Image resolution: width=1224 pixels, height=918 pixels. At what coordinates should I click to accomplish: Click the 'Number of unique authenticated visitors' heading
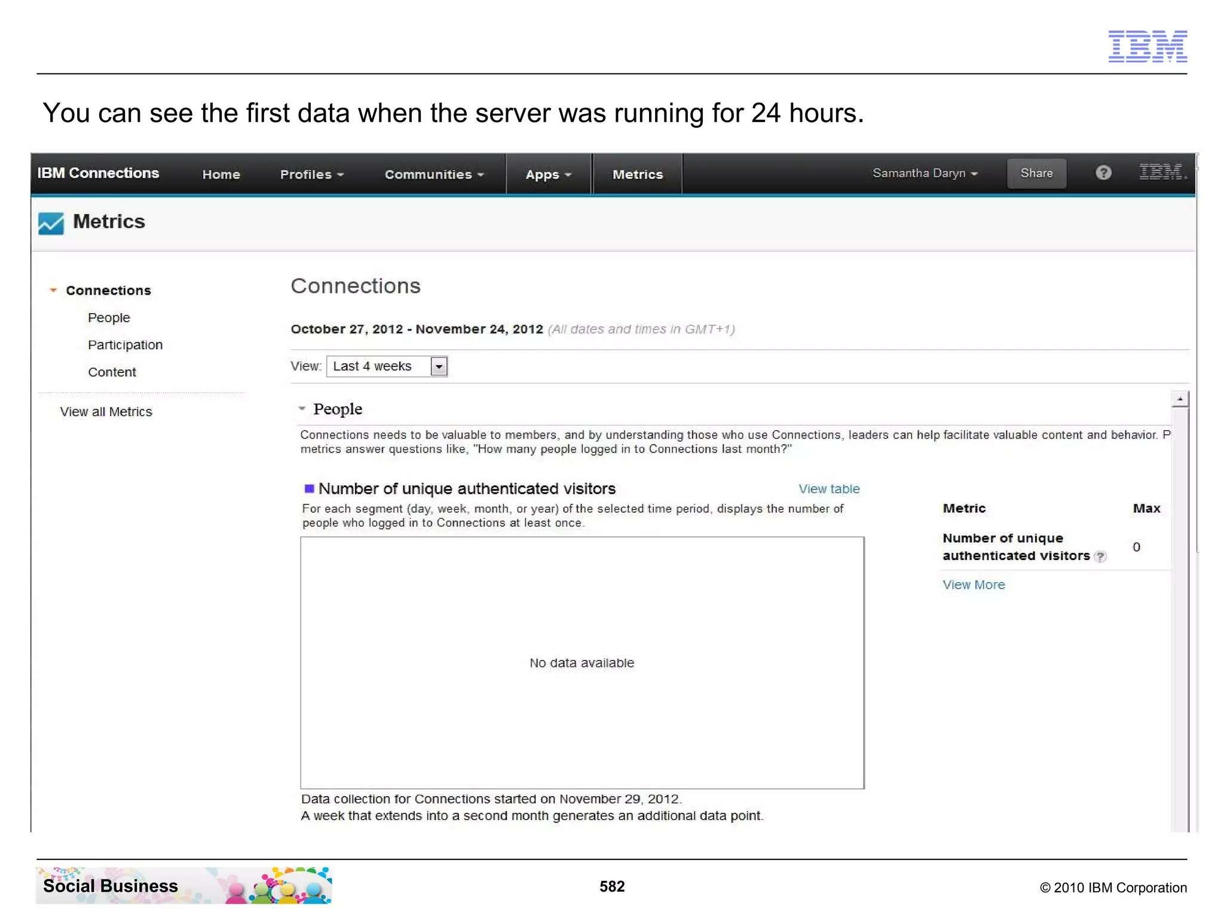[x=467, y=489]
